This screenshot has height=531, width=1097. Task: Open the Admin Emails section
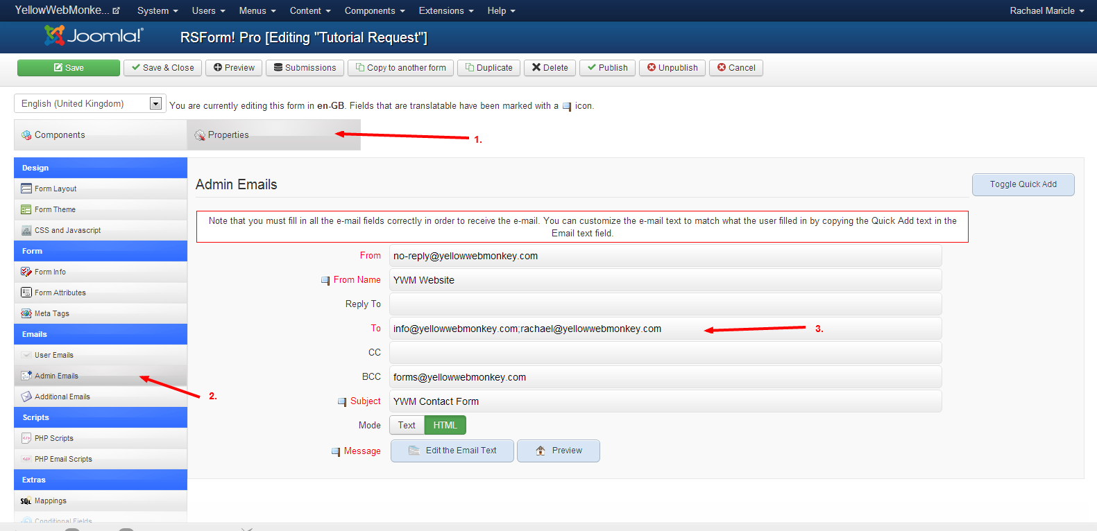click(x=101, y=376)
